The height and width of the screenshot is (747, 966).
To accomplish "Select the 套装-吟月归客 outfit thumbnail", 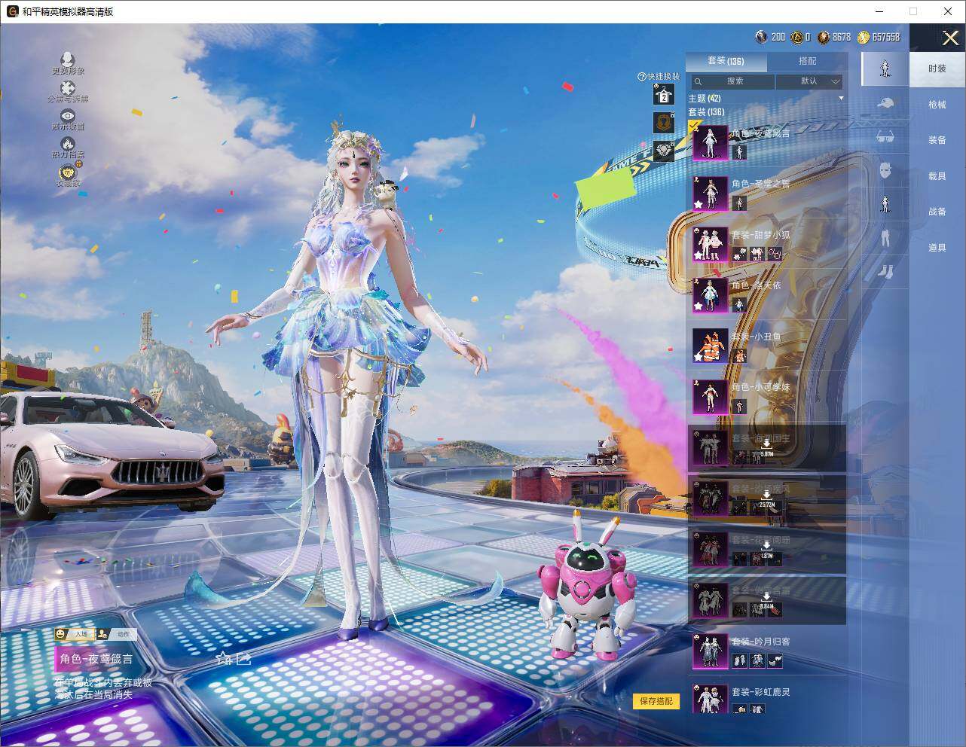I will pos(710,651).
